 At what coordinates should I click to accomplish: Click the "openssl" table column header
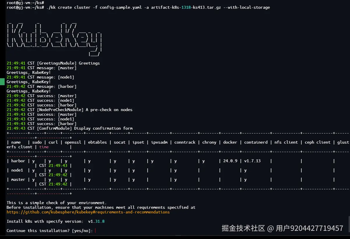click(73, 142)
